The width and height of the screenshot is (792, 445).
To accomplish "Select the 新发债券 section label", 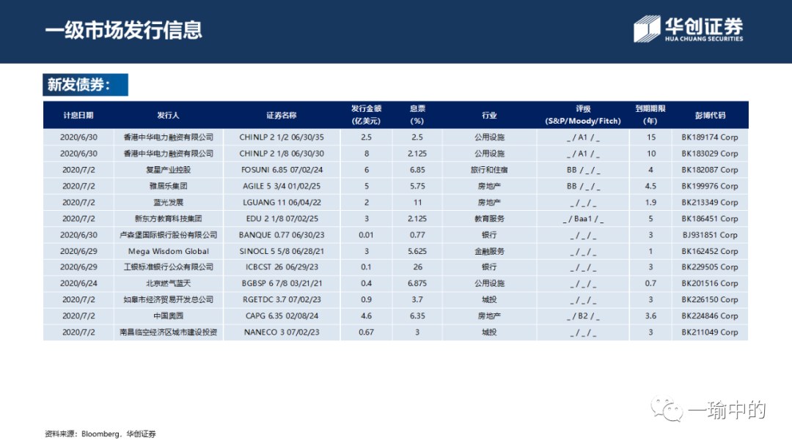I will tap(85, 85).
